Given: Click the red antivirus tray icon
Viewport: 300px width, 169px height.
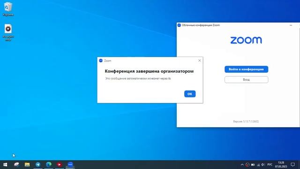Looking at the screenshot, I should [x=247, y=165].
